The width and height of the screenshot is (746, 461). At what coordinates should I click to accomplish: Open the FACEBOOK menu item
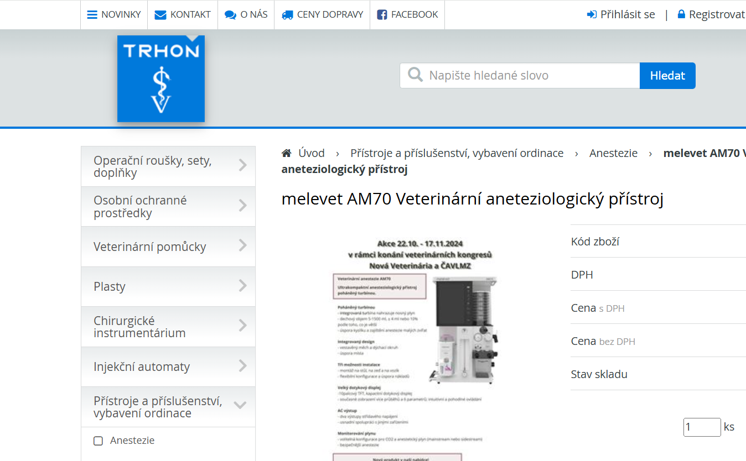pos(407,14)
